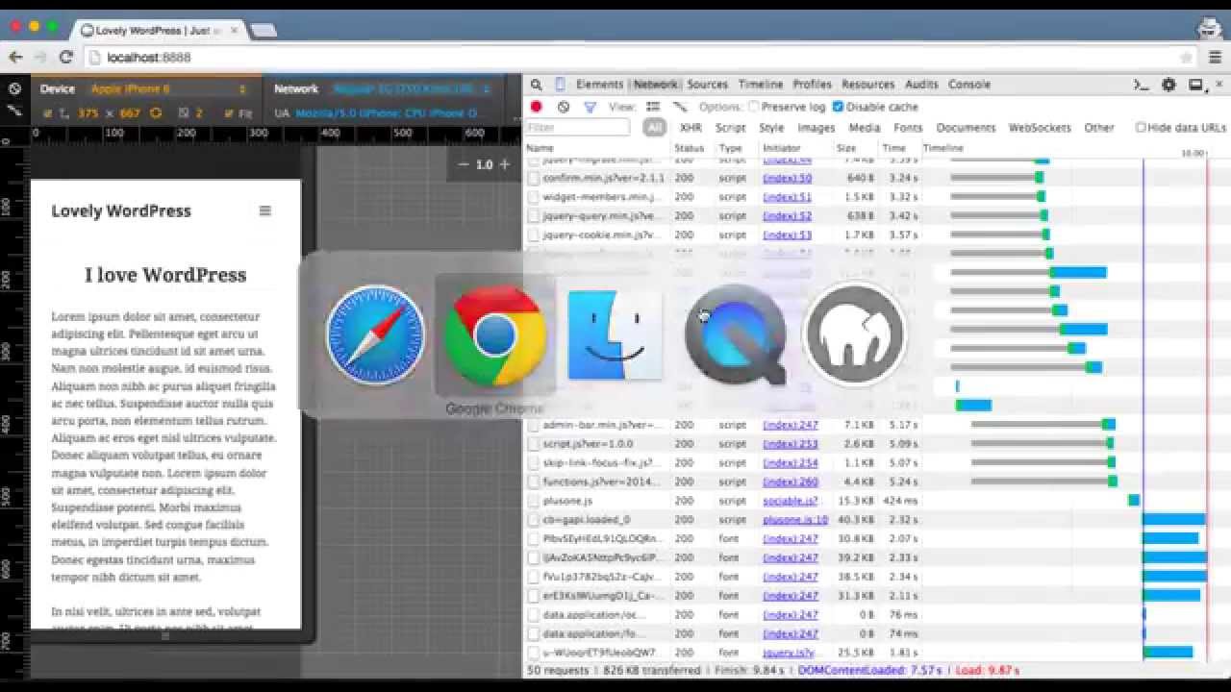This screenshot has width=1231, height=692.
Task: Open DevTools settings gear
Action: [1168, 85]
